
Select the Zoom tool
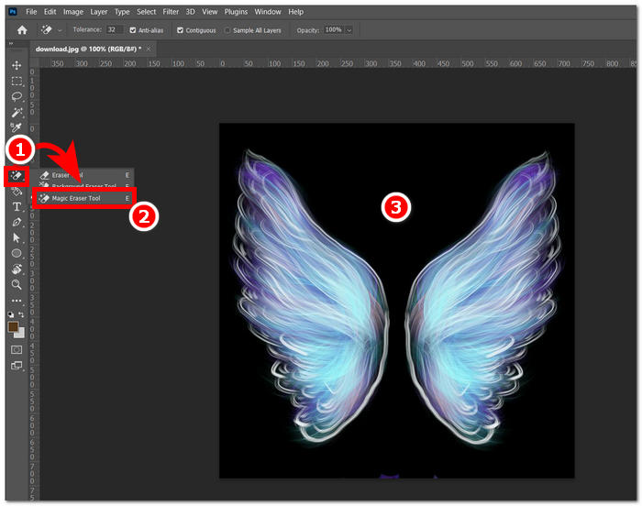click(17, 284)
